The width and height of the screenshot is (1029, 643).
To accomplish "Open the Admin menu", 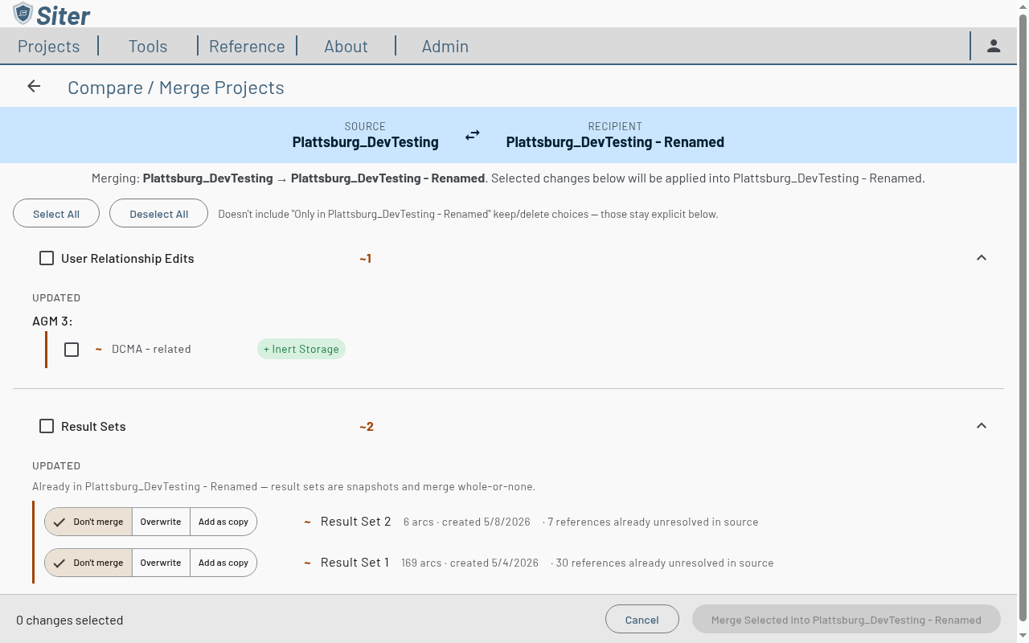I will 445,47.
